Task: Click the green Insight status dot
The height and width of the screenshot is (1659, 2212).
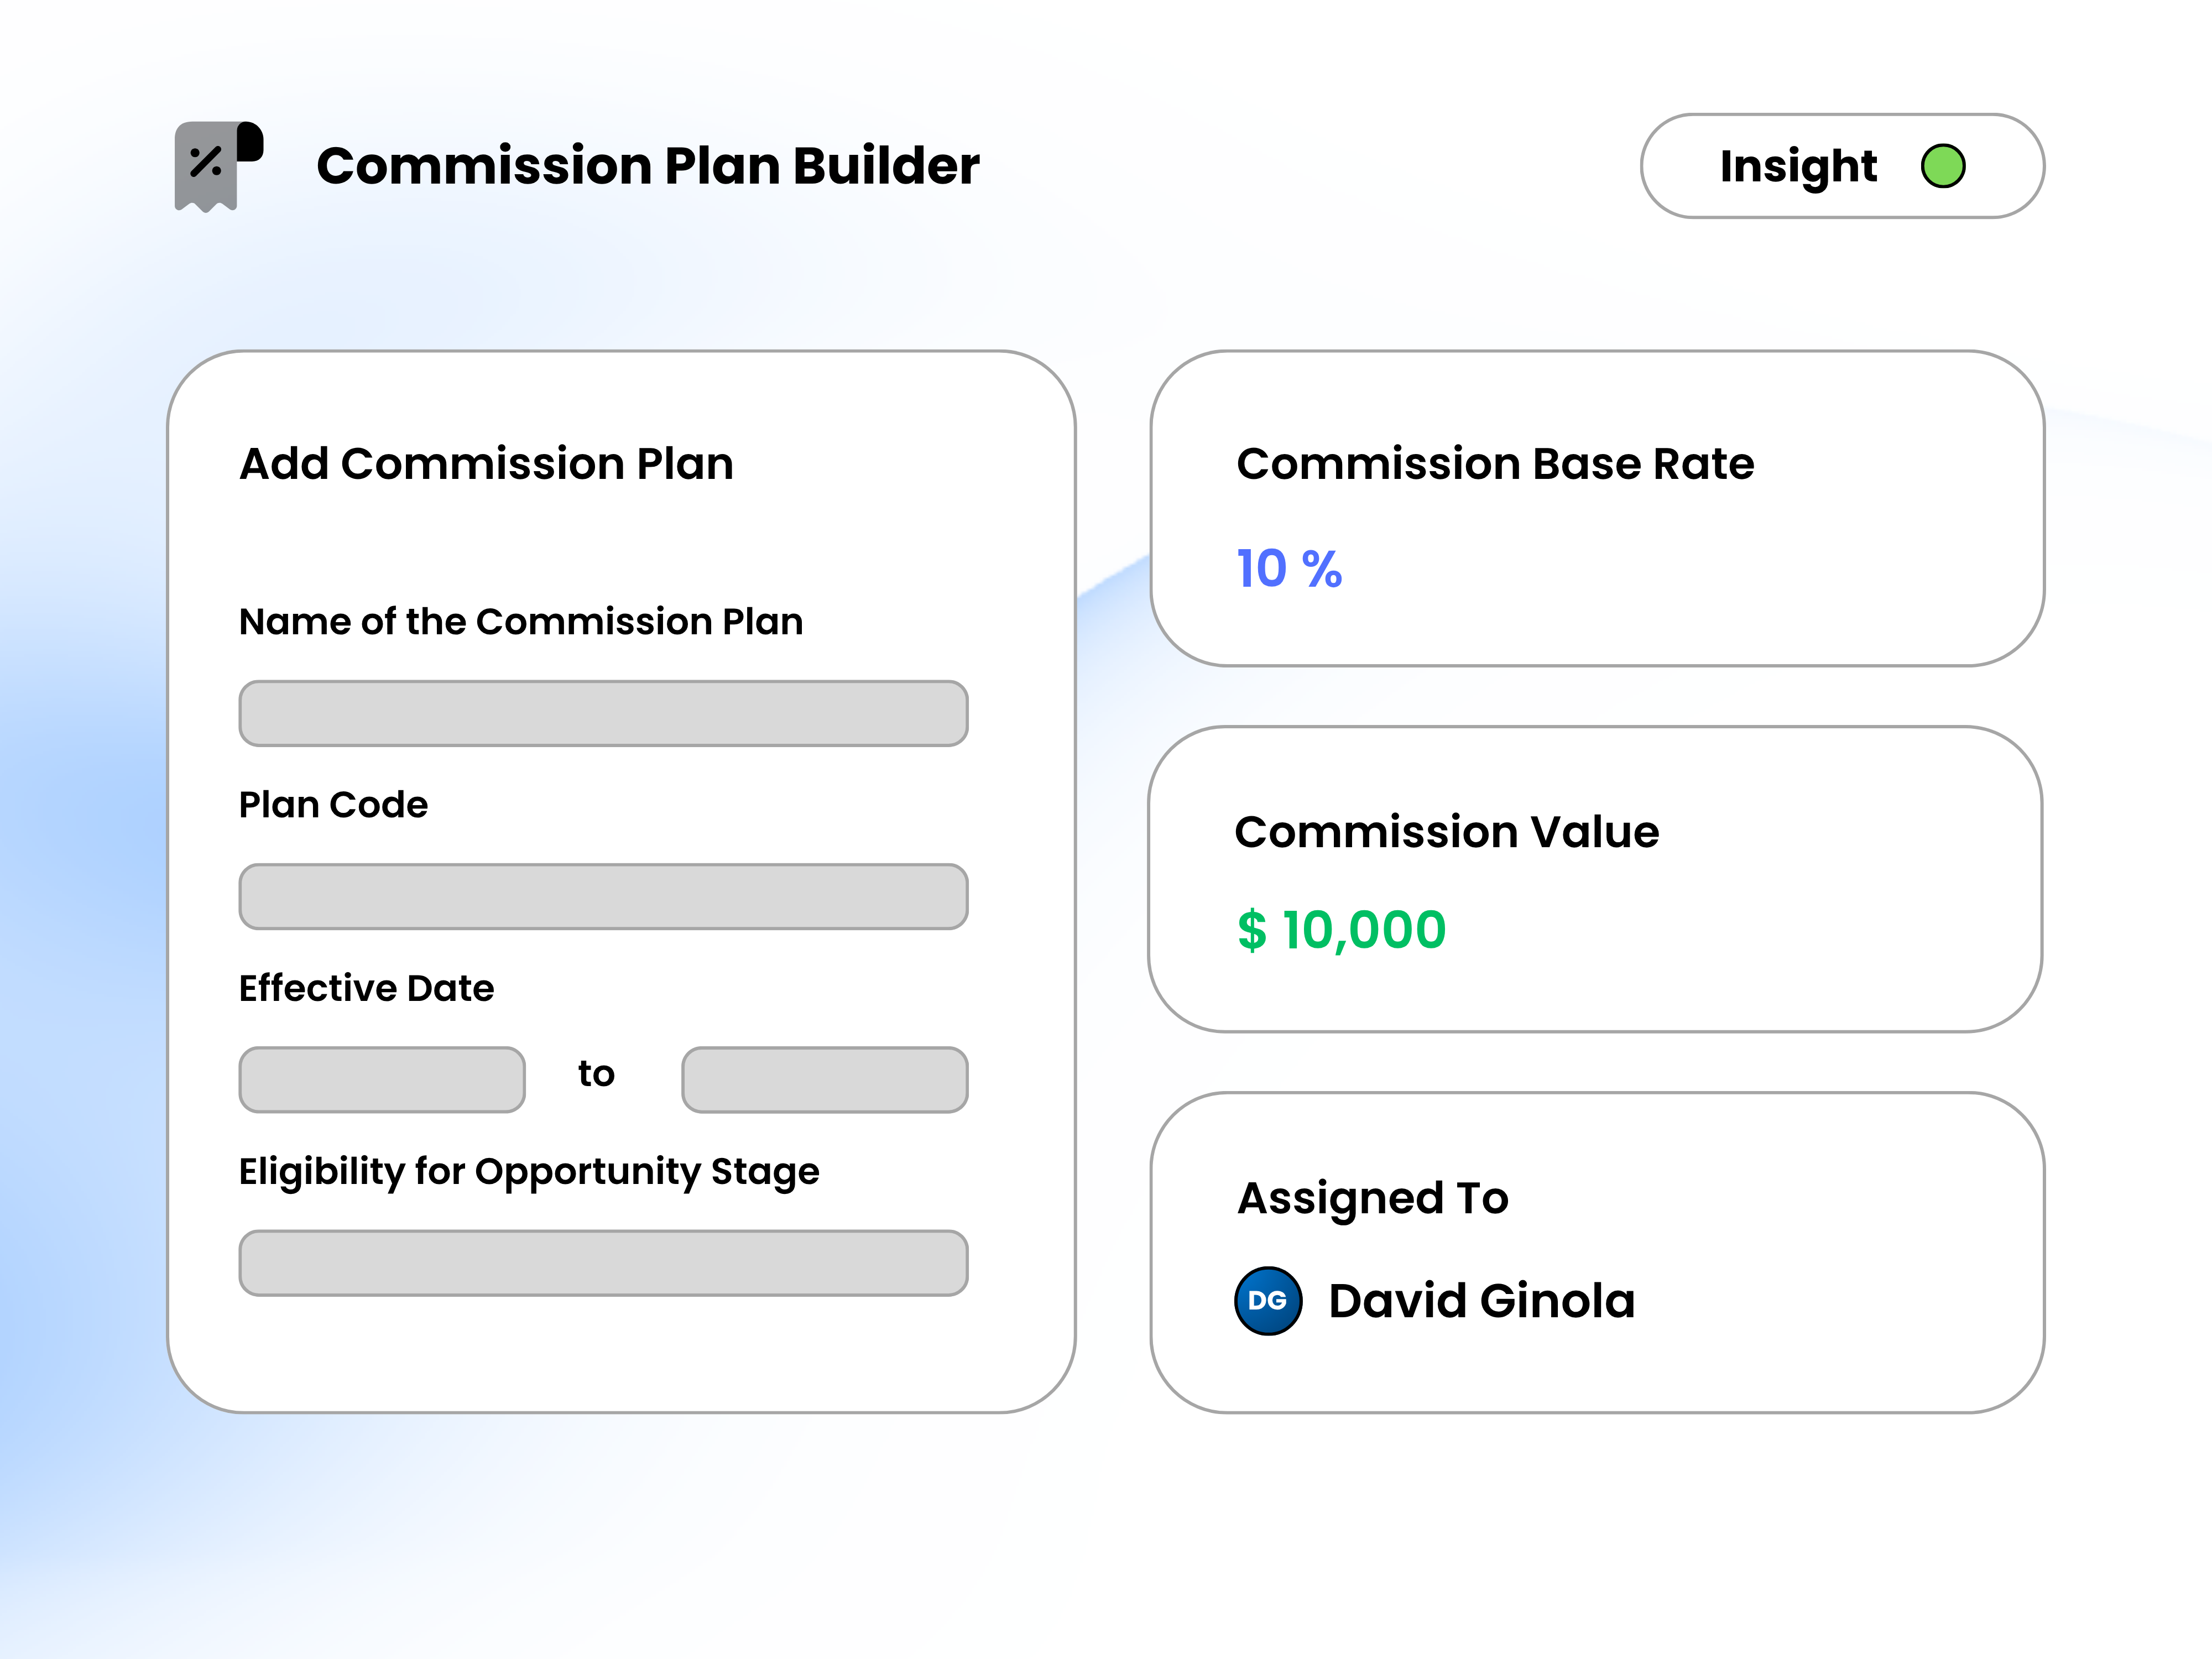Action: 1942,166
